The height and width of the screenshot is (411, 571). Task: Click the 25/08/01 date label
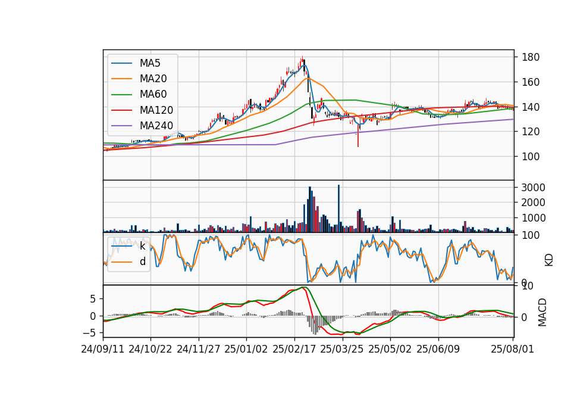coord(512,349)
